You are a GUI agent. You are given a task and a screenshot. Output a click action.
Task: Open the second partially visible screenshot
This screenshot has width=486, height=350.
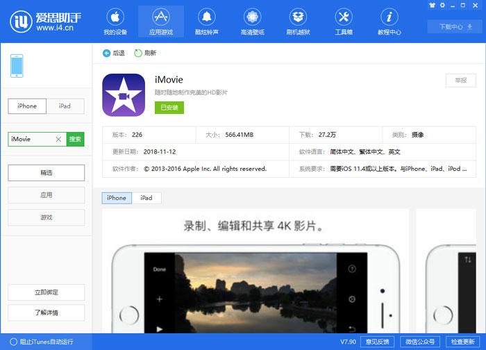tap(446, 272)
